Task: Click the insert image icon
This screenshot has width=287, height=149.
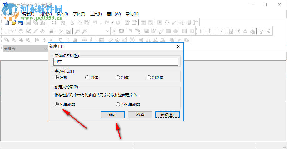Action: [x=146, y=31]
